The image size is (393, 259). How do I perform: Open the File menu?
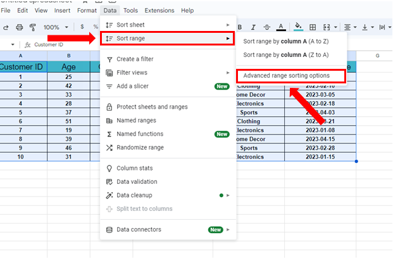coord(6,11)
